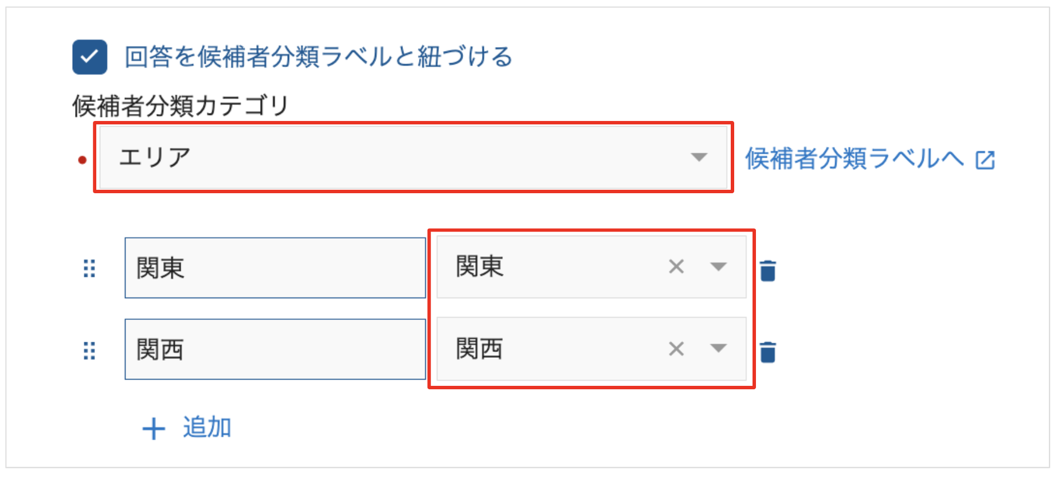
Task: Click the 回答を候補者分類ラベルと紐づける label text
Action: pos(318,57)
